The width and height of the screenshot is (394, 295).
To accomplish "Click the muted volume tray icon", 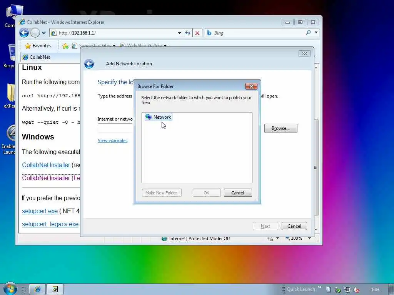I will [x=356, y=290].
